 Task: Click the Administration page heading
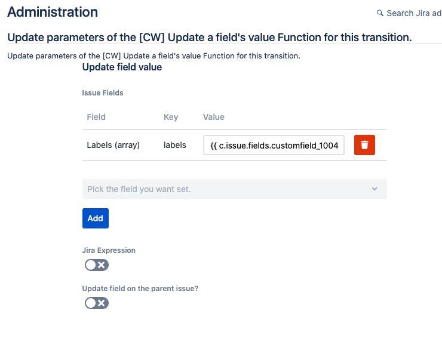click(53, 12)
